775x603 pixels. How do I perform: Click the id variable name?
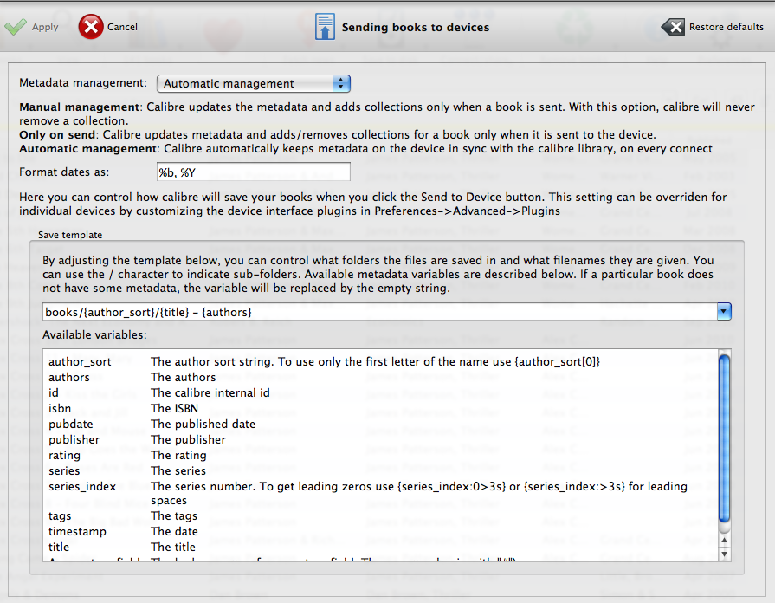pos(54,392)
